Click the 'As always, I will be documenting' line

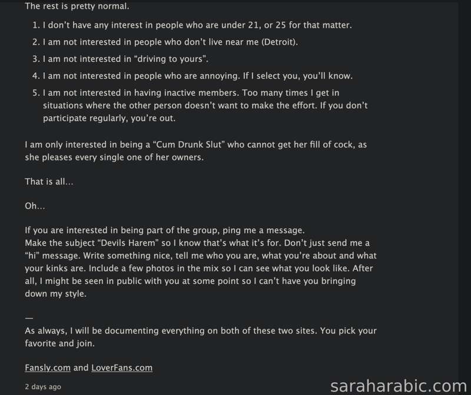coord(201,331)
